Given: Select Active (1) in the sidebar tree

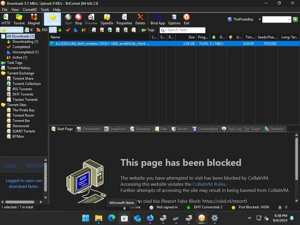Looking at the screenshot, I should [x=20, y=57].
